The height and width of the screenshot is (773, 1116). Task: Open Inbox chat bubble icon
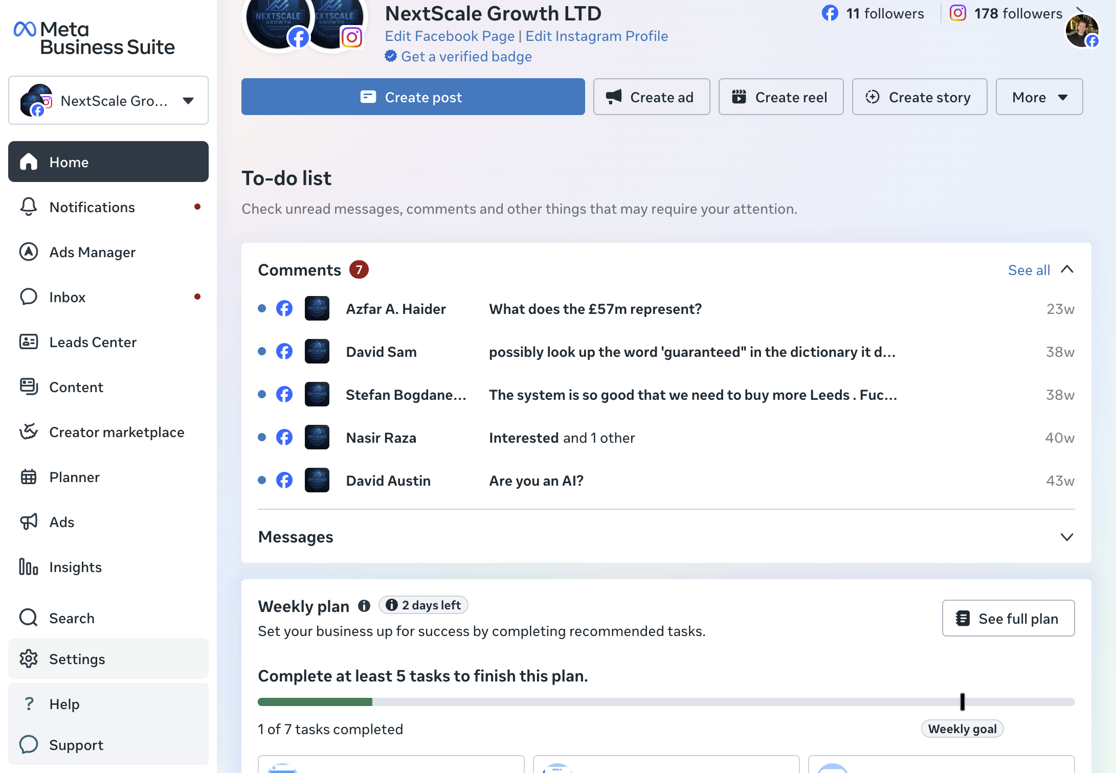coord(29,297)
